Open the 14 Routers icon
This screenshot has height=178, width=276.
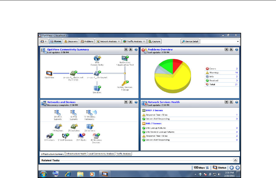tap(58, 126)
